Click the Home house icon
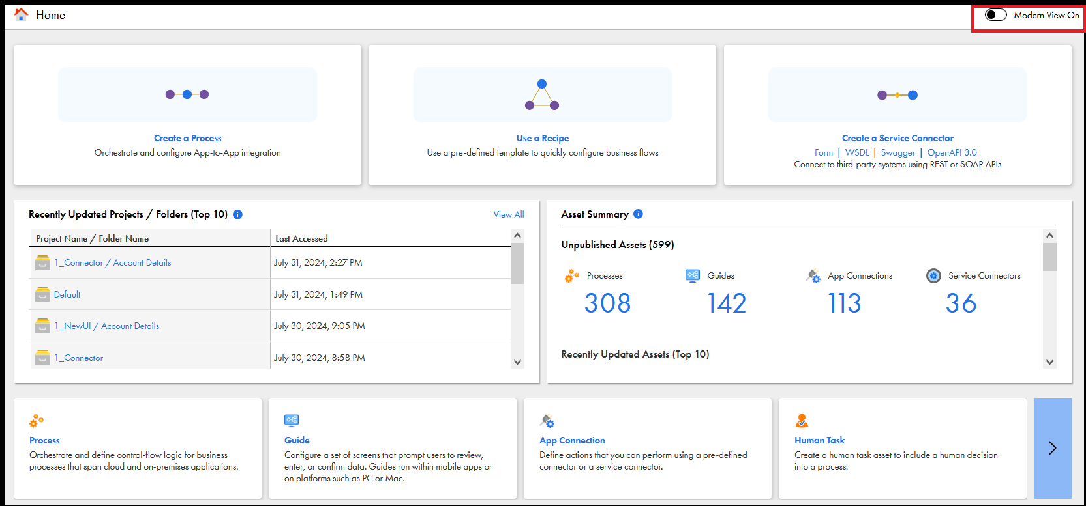Screen dimensions: 1086x506 point(21,14)
